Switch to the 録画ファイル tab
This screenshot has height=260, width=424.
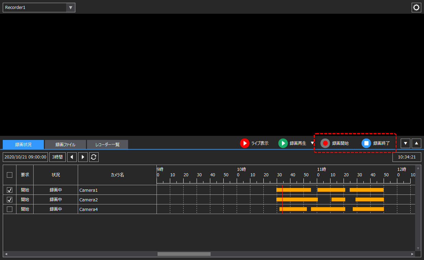65,144
